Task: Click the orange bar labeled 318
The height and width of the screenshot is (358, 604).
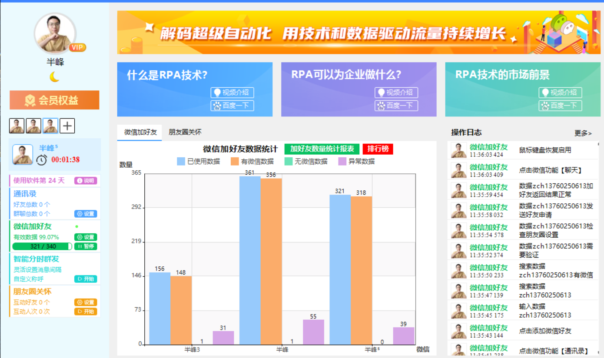Action: (362, 270)
